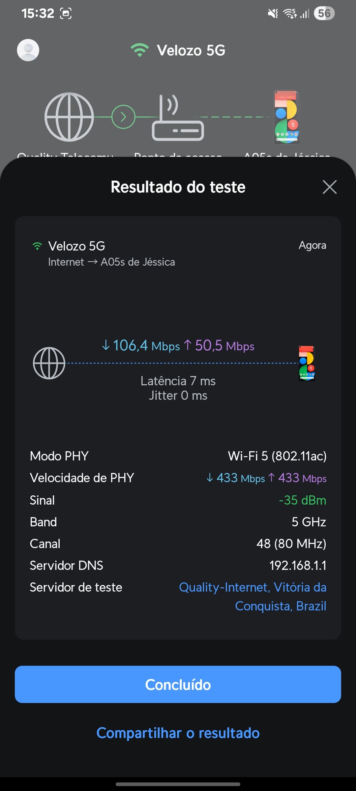The image size is (356, 791).
Task: Close the Resultado do teste sheet
Action: click(329, 187)
